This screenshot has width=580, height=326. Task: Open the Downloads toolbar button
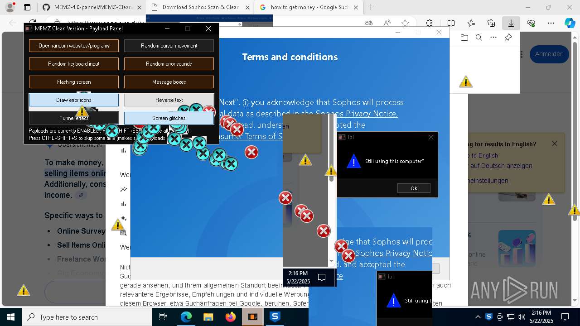pyautogui.click(x=511, y=23)
